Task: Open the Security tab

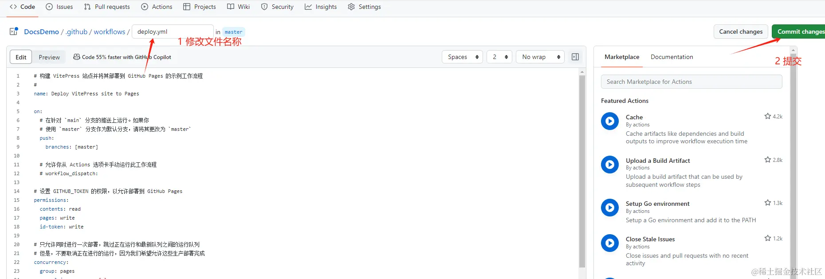Action: click(277, 7)
